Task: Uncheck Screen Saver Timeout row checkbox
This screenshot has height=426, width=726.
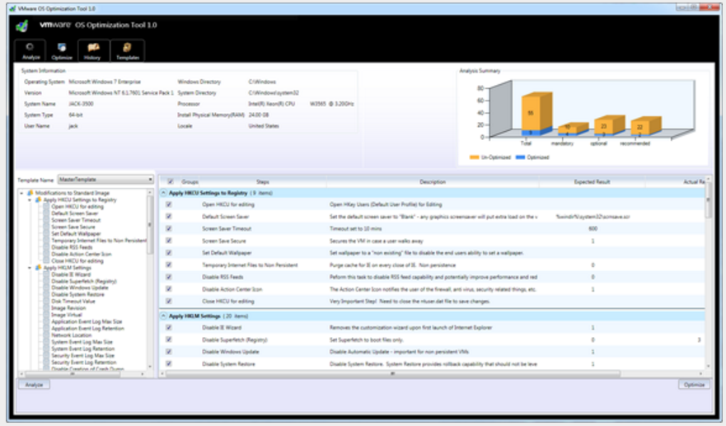Action: click(169, 228)
